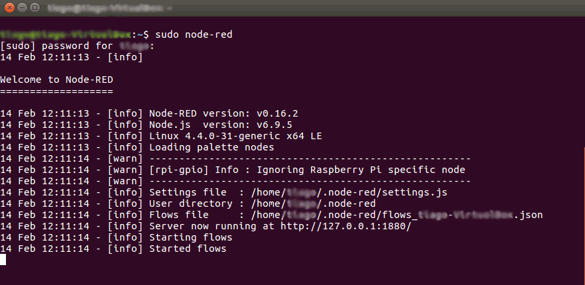Click the 'sudo node-red' command text
The image size is (585, 285).
[194, 34]
